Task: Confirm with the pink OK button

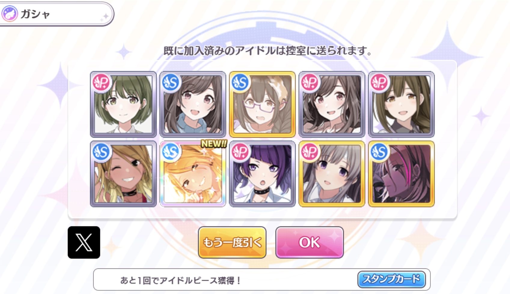Action: click(310, 242)
